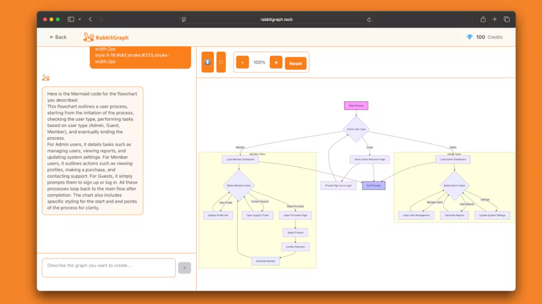
Task: Open the Safari share icon
Action: [x=483, y=19]
